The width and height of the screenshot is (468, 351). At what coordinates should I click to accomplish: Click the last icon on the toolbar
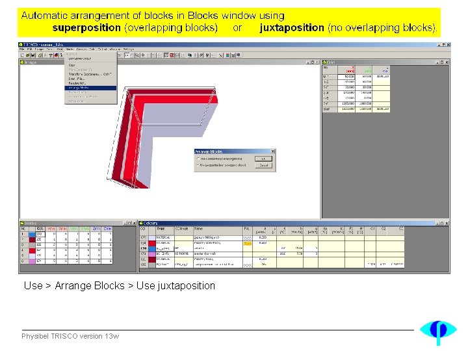coord(239,55)
